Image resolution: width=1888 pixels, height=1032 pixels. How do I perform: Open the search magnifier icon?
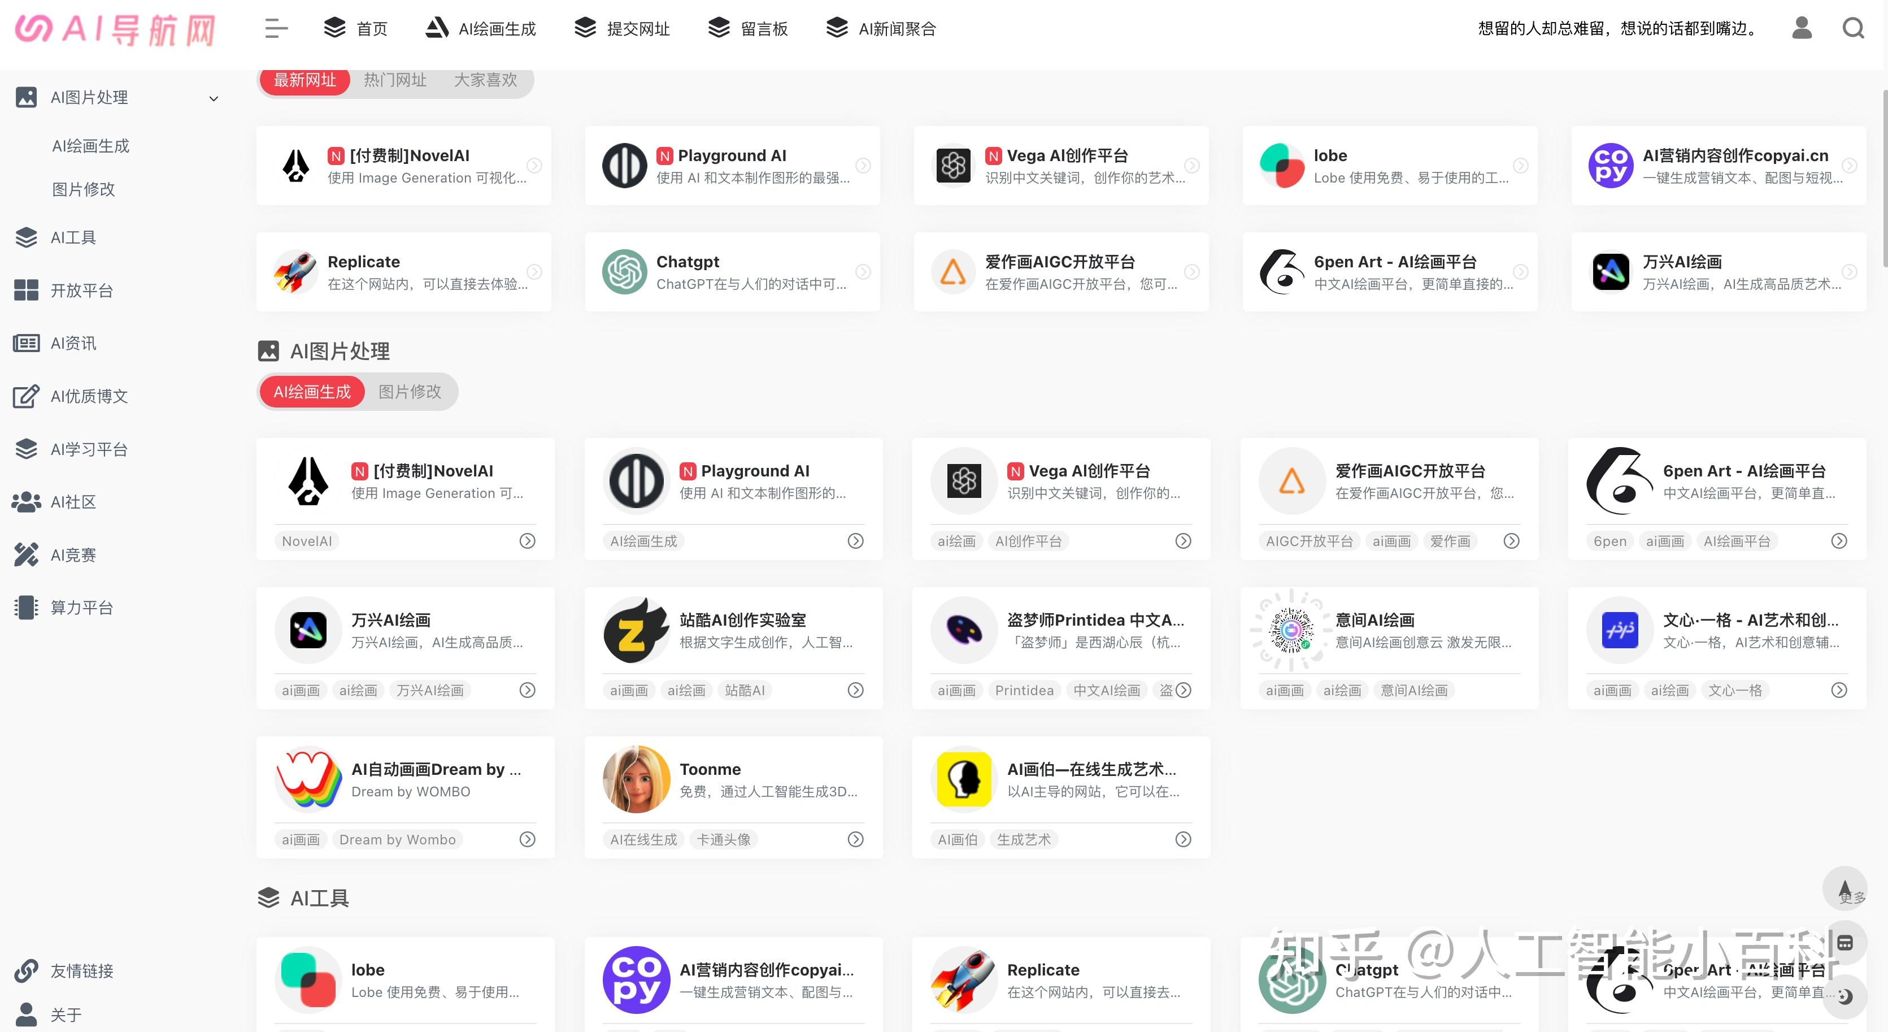[1854, 28]
